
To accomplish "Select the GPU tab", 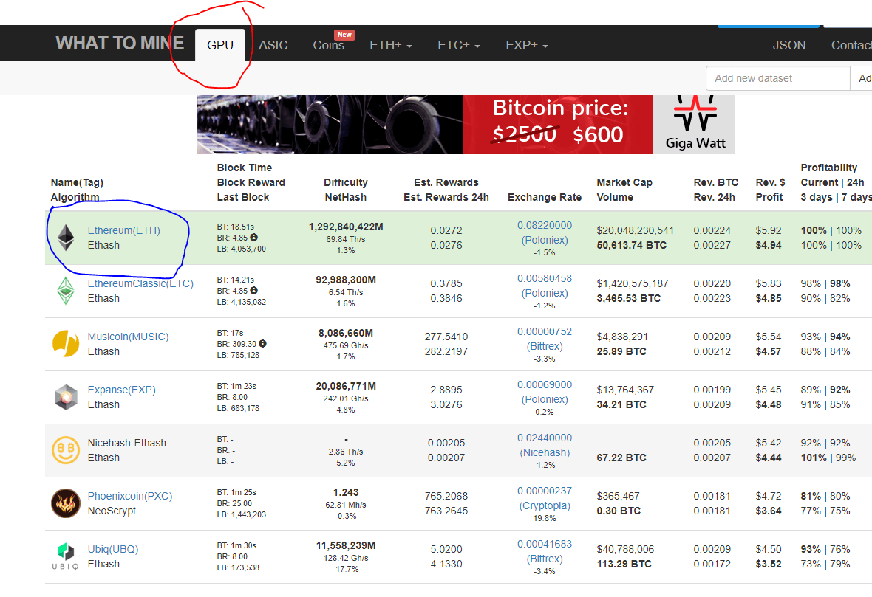I will tap(220, 45).
